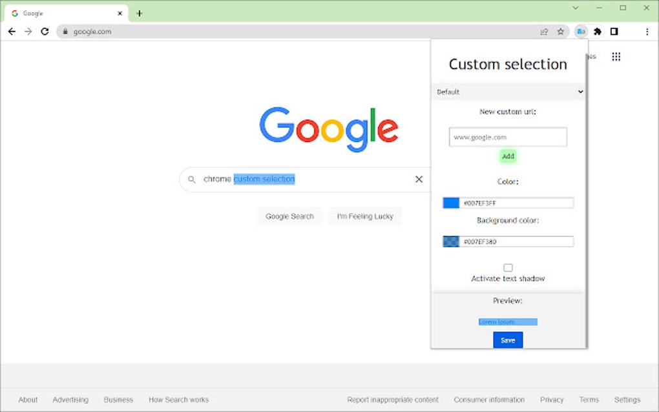Open the How Search works link
The height and width of the screenshot is (412, 659).
pyautogui.click(x=178, y=399)
